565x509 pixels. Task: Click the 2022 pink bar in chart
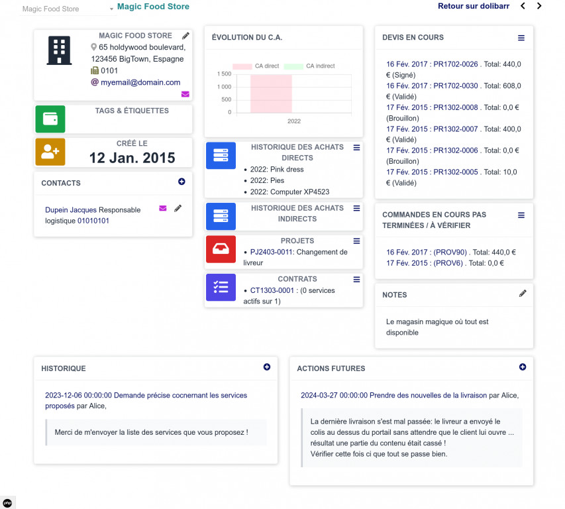(x=271, y=93)
